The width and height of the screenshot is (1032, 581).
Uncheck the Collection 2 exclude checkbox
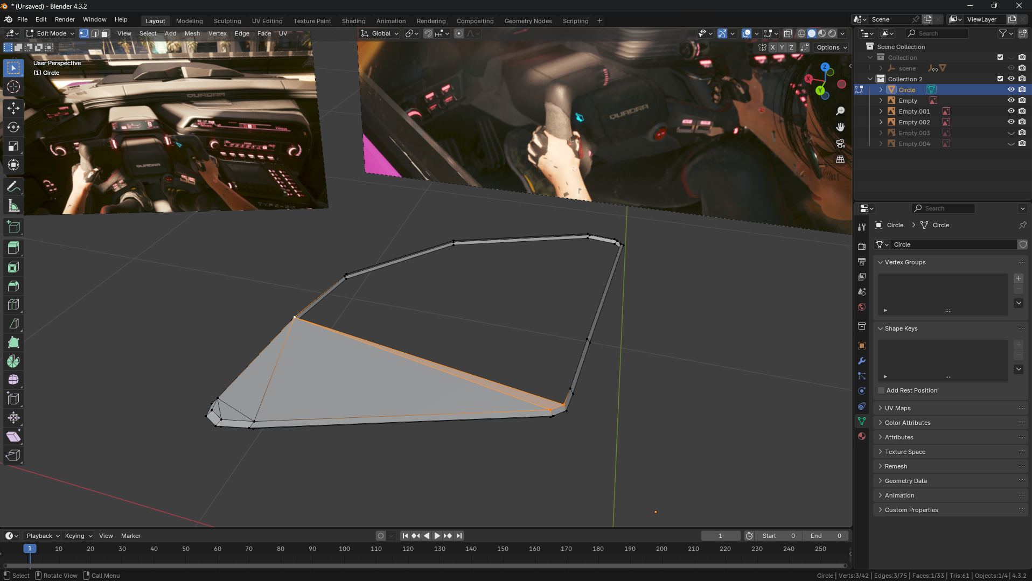coord(1000,79)
